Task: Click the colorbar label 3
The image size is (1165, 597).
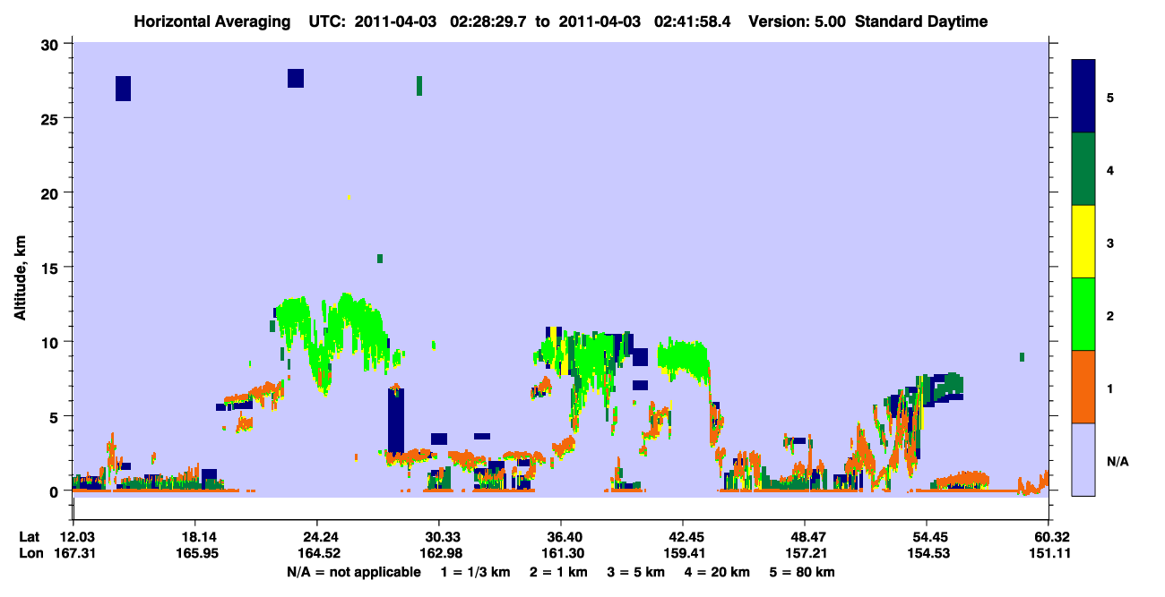Action: 1110,243
